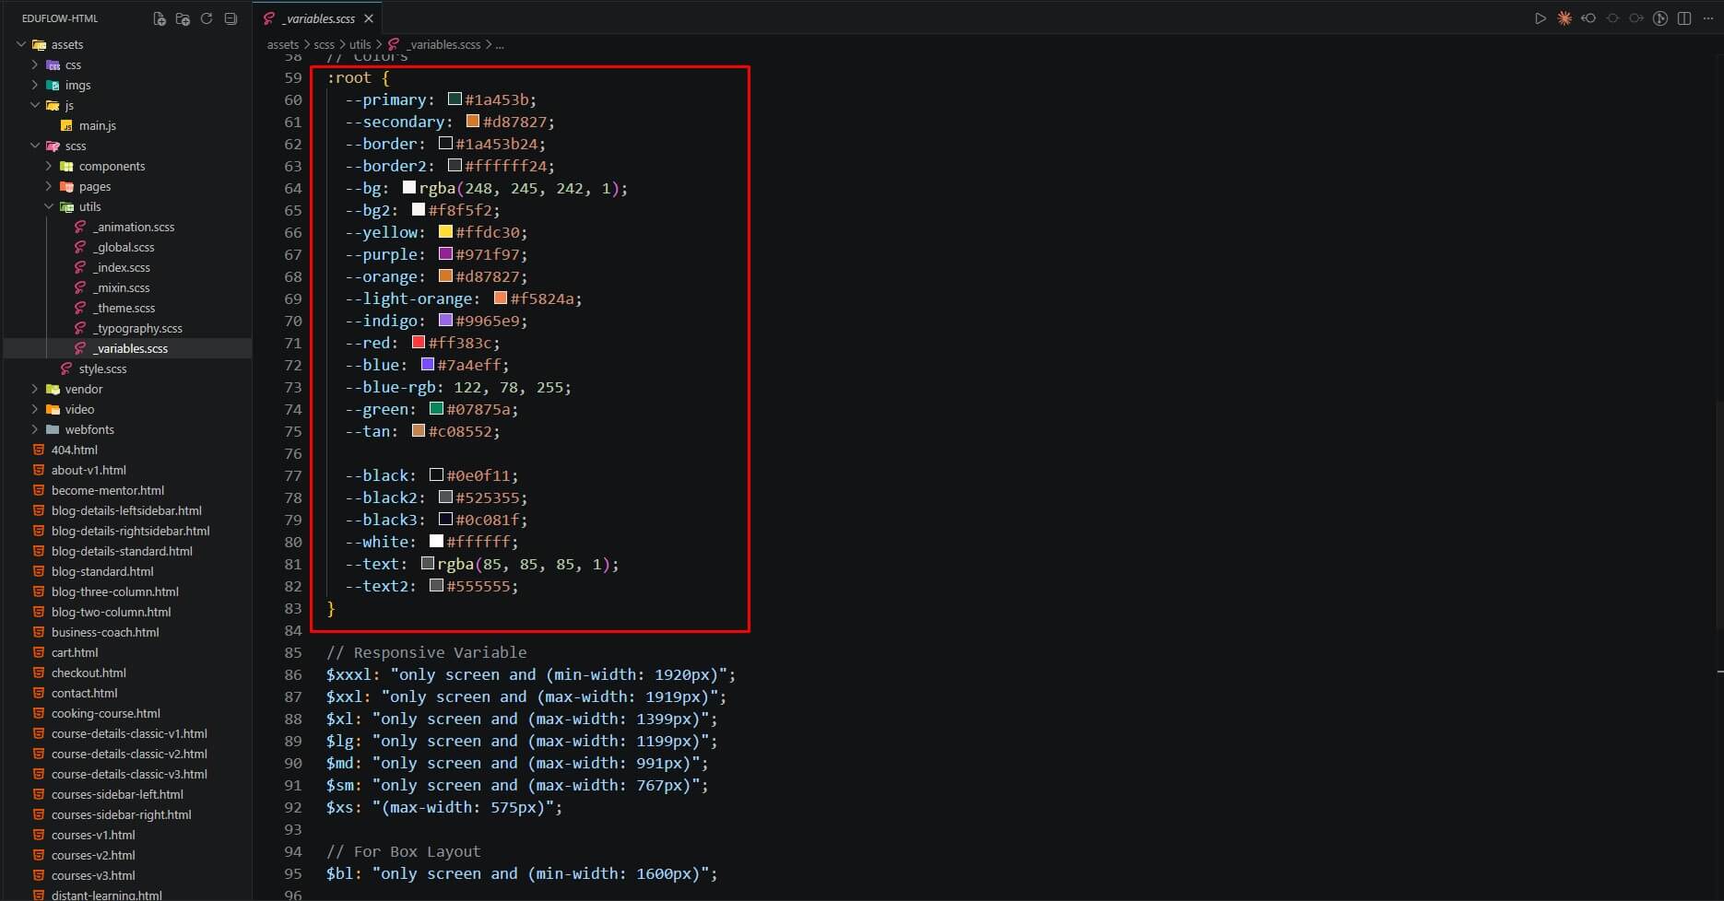This screenshot has width=1724, height=901.
Task: Open the editor More Actions ellipsis
Action: pos(1708,18)
